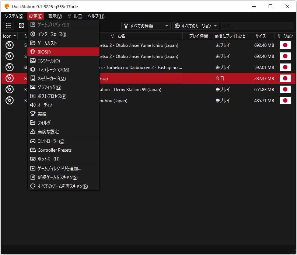Click the すべてのゲームを再スキャン refresh icon
The height and width of the screenshot is (255, 297).
point(33,186)
